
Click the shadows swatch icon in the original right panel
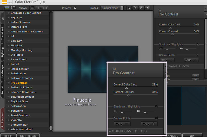pyautogui.click(x=161, y=48)
